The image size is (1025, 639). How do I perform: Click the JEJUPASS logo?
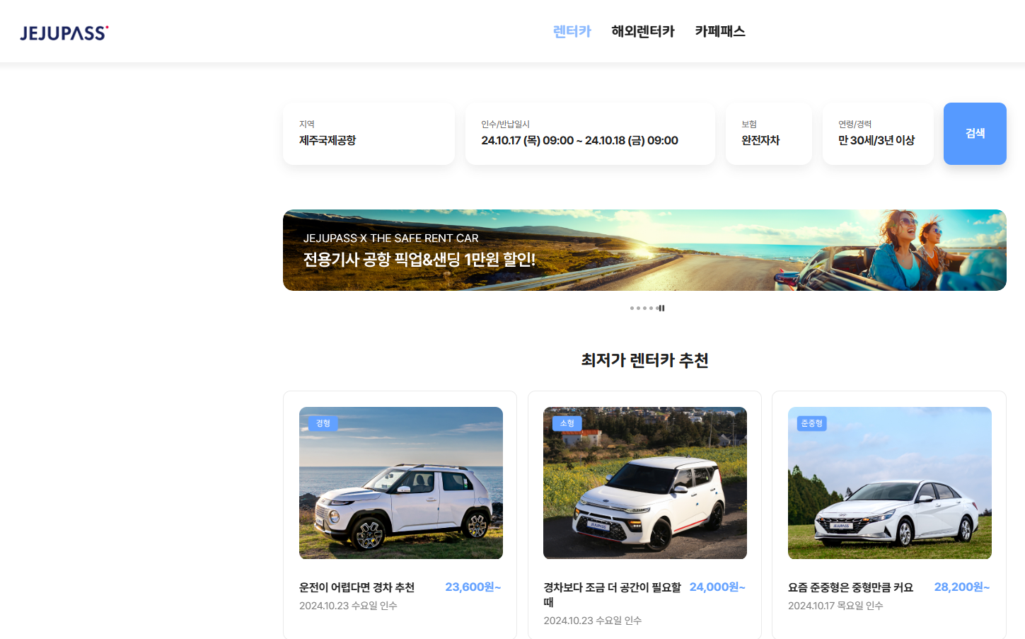pyautogui.click(x=63, y=31)
